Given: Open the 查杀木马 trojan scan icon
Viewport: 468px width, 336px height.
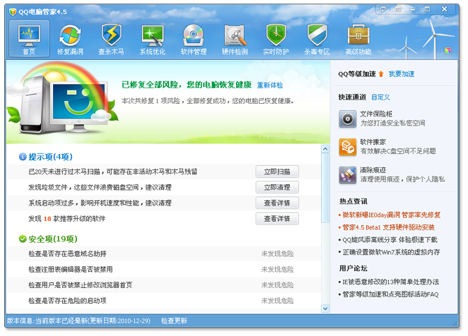Looking at the screenshot, I should click(x=111, y=39).
